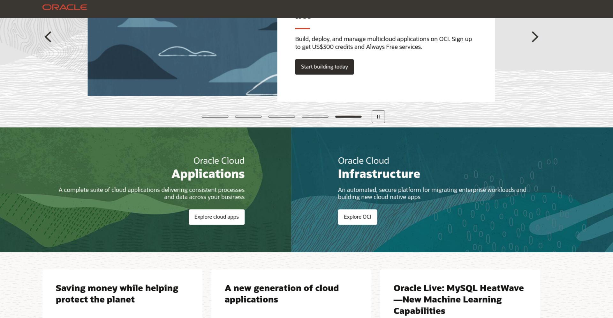
Task: Select the second carousel slide indicator
Action: pos(248,117)
